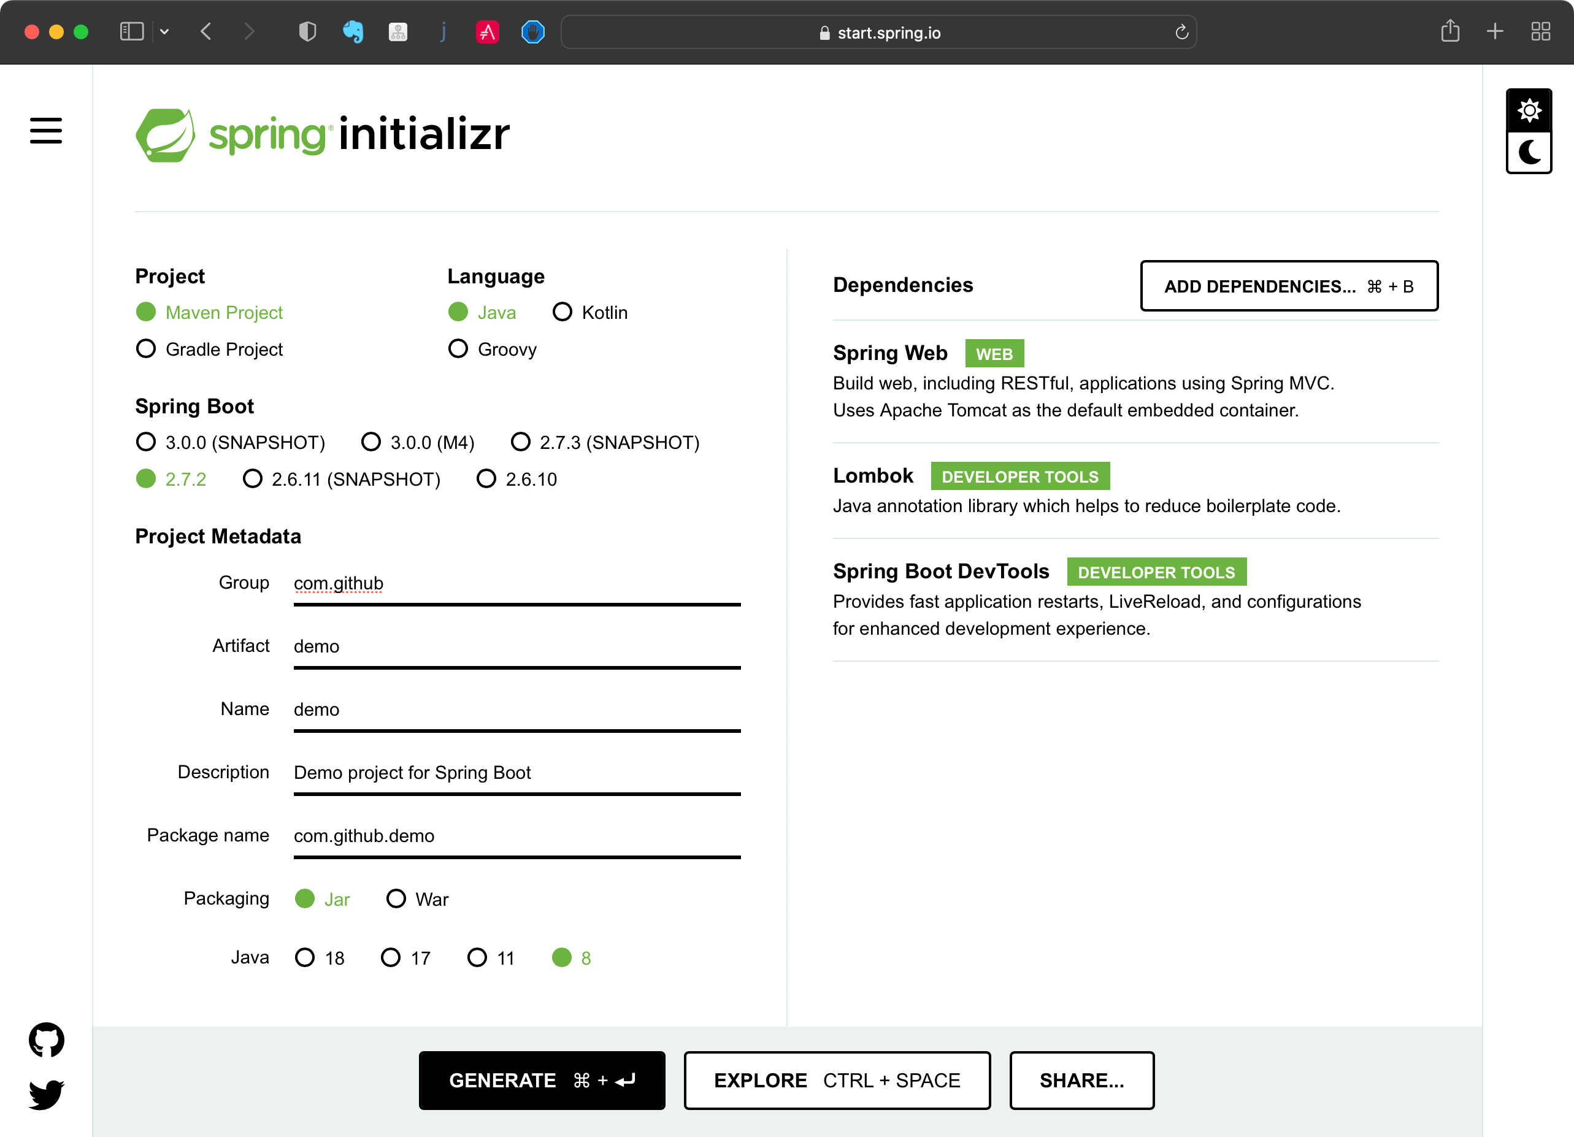This screenshot has width=1574, height=1137.
Task: Open the Evernote extension icon
Action: [353, 32]
